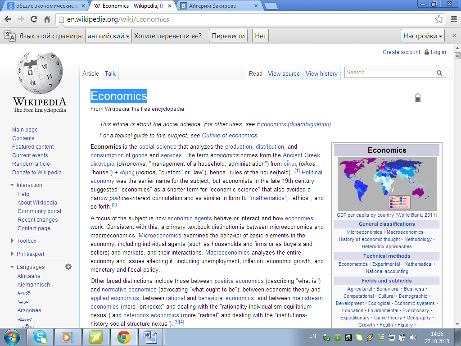This screenshot has width=461, height=346.
Task: Close the translate bar with its X
Action: click(454, 36)
